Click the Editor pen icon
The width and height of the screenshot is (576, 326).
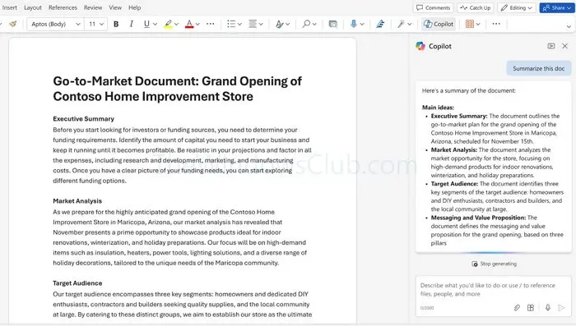pyautogui.click(x=380, y=24)
